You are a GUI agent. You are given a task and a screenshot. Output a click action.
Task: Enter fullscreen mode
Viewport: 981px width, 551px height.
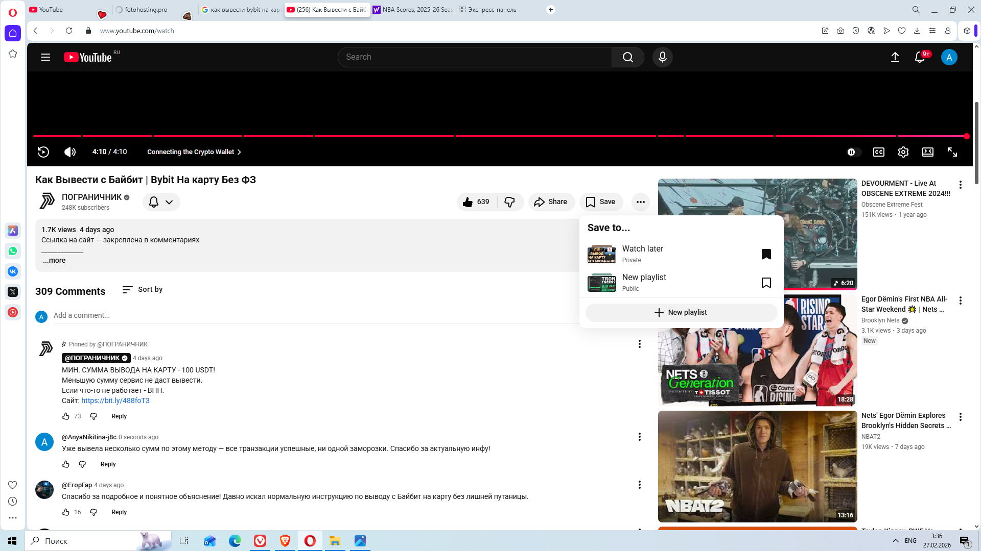pyautogui.click(x=952, y=152)
